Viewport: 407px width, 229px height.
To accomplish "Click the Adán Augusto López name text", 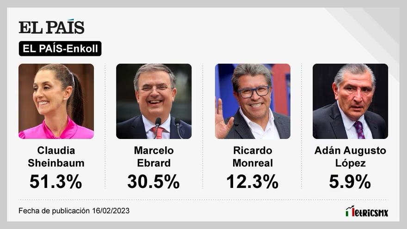I will tap(351, 157).
